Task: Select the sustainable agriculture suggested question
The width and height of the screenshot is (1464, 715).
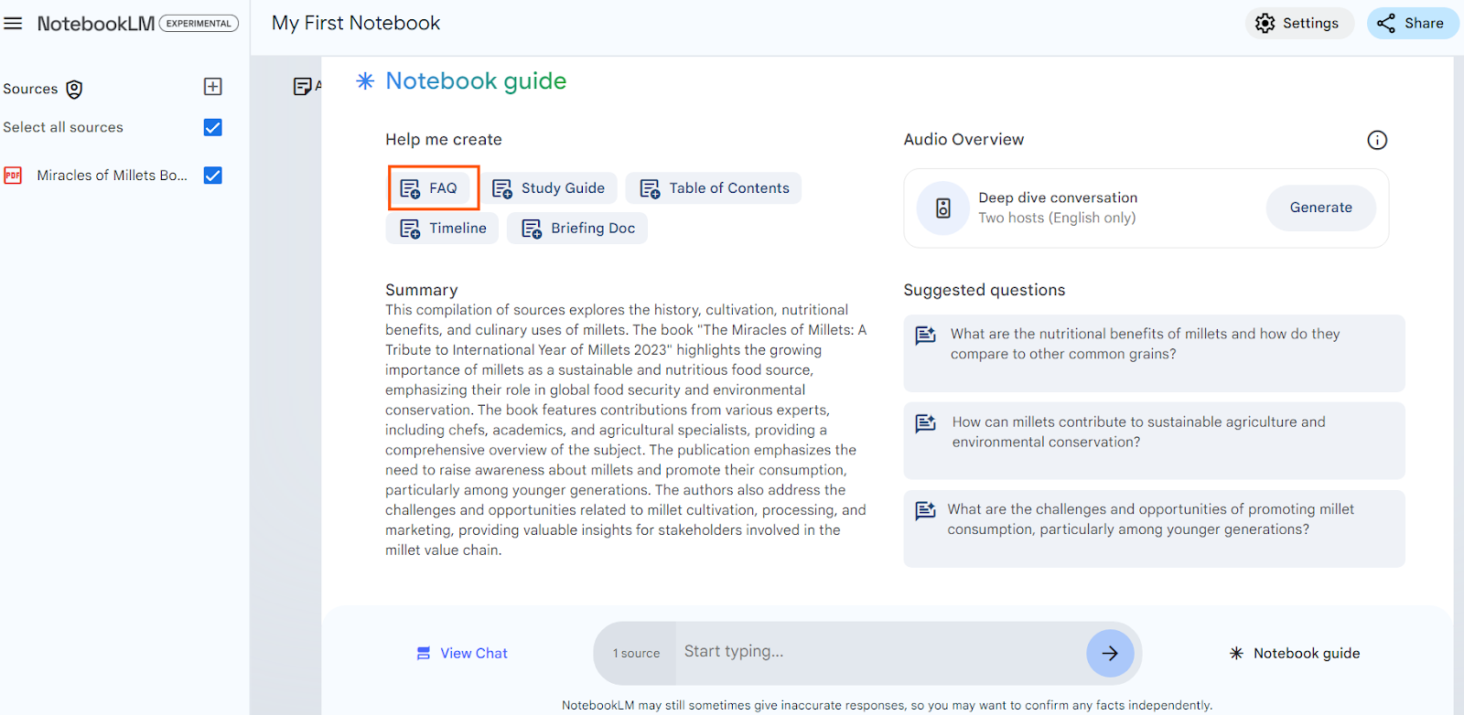Action: [1154, 441]
